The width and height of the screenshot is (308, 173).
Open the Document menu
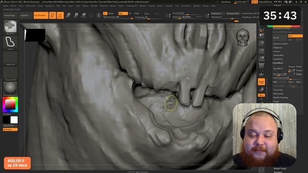[x=31, y=6]
